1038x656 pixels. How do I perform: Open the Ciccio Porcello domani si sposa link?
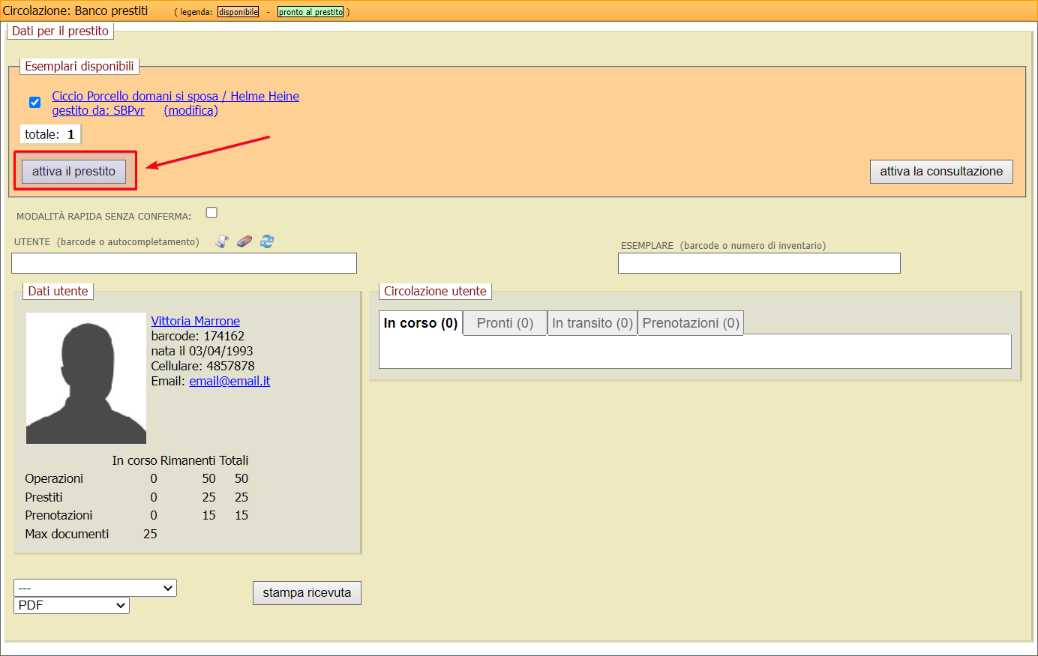(x=175, y=96)
